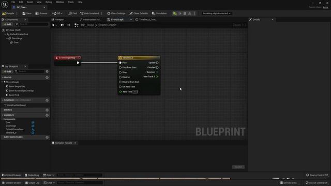Start Play in editor
The height and width of the screenshot is (186, 331).
175,13
